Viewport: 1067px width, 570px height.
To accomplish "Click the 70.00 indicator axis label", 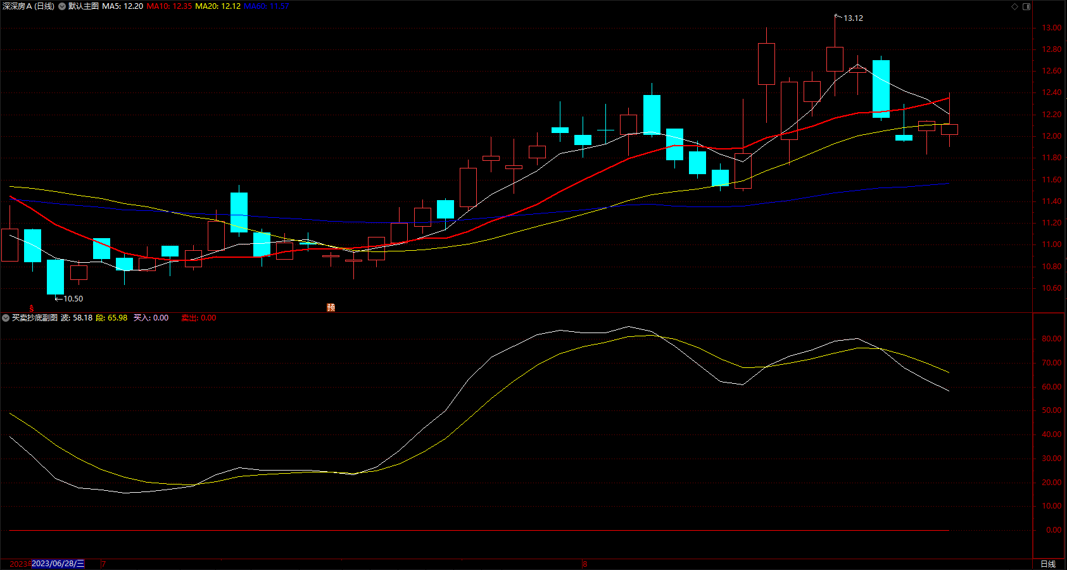I will 1052,363.
